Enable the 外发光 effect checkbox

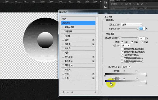(63, 69)
